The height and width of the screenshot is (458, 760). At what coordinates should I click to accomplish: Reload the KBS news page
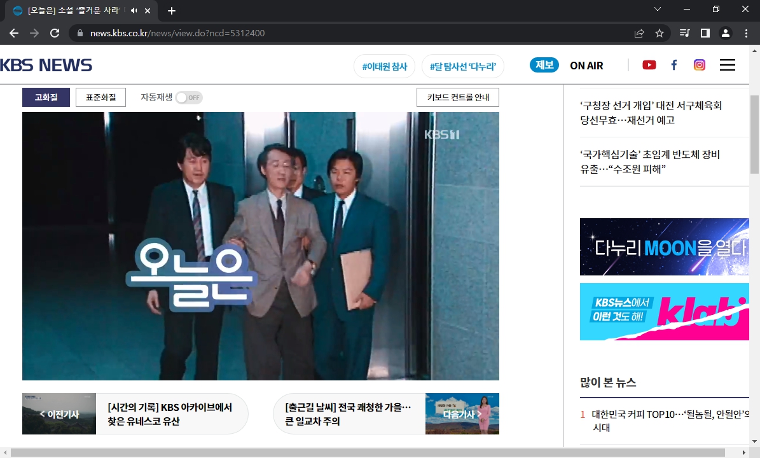pos(55,33)
